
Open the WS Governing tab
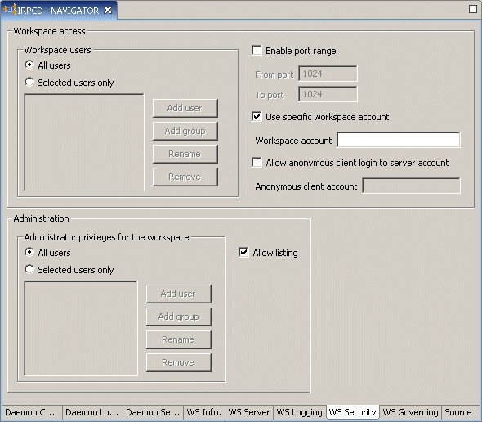pyautogui.click(x=411, y=412)
